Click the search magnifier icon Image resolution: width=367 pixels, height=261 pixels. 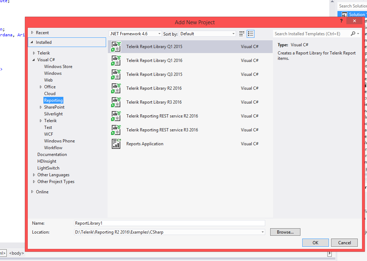point(353,34)
